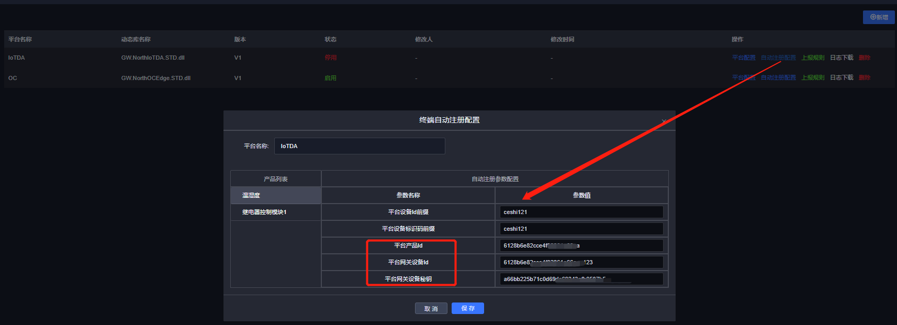Viewport: 897px width, 325px height.
Task: Click the 停用 status in IoTDA row
Action: coord(330,58)
